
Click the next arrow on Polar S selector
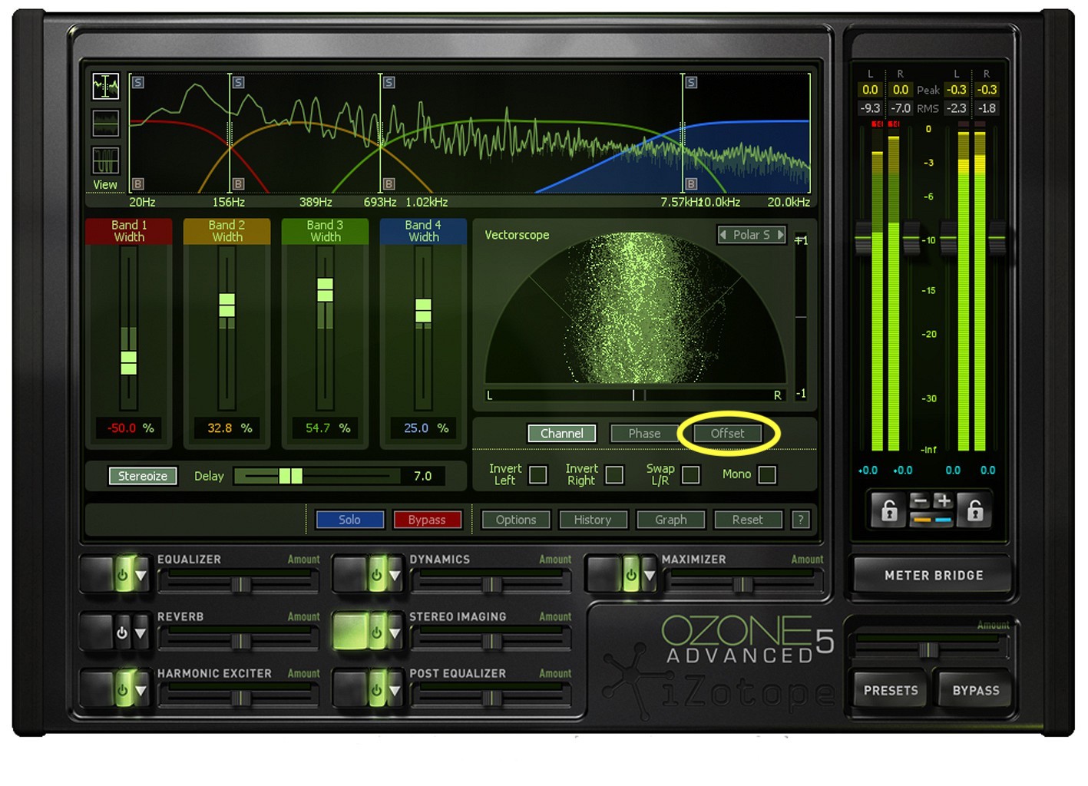[x=781, y=235]
